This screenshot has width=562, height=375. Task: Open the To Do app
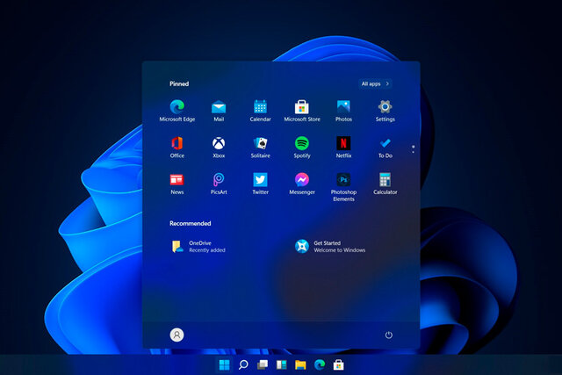tap(385, 148)
